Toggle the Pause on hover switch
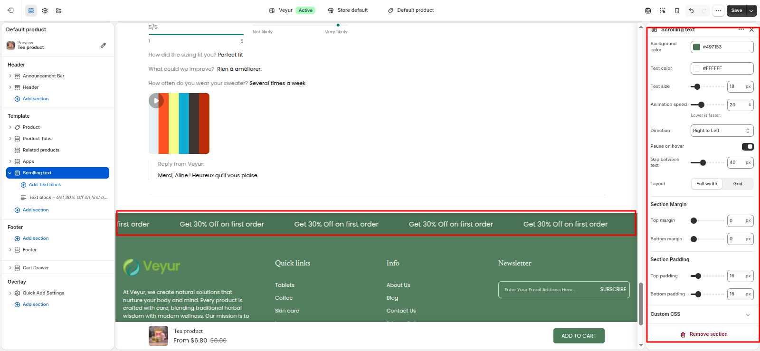Viewport: 760px width, 351px height. [748, 146]
